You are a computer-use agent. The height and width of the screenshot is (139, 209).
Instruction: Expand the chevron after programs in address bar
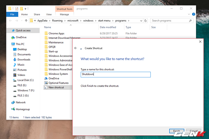(x=129, y=21)
